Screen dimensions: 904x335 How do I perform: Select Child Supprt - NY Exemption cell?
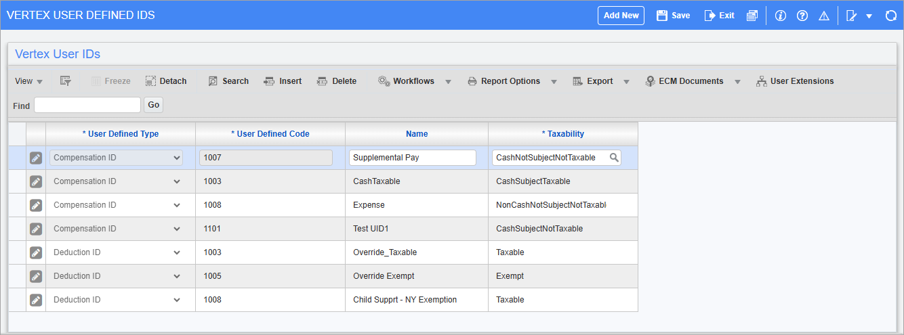coord(417,300)
